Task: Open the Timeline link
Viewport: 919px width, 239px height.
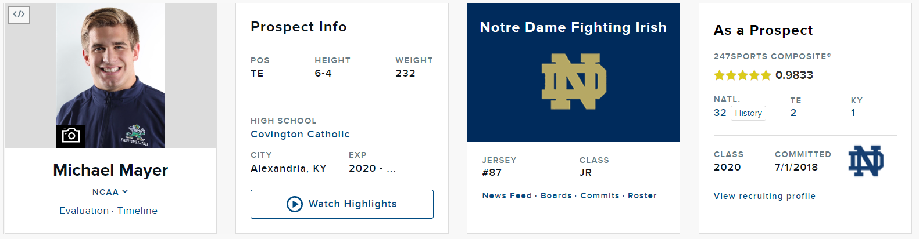Action: point(137,211)
